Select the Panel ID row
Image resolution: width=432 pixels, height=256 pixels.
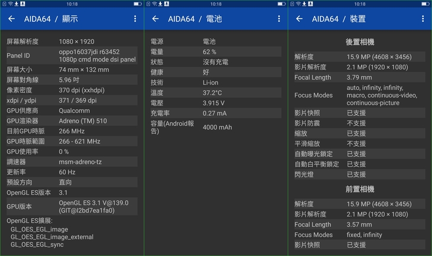pyautogui.click(x=72, y=55)
